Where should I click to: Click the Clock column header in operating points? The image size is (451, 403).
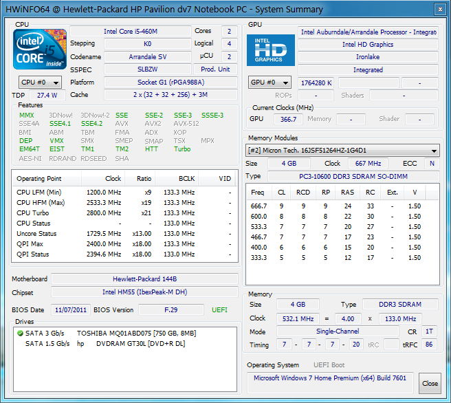click(x=103, y=179)
